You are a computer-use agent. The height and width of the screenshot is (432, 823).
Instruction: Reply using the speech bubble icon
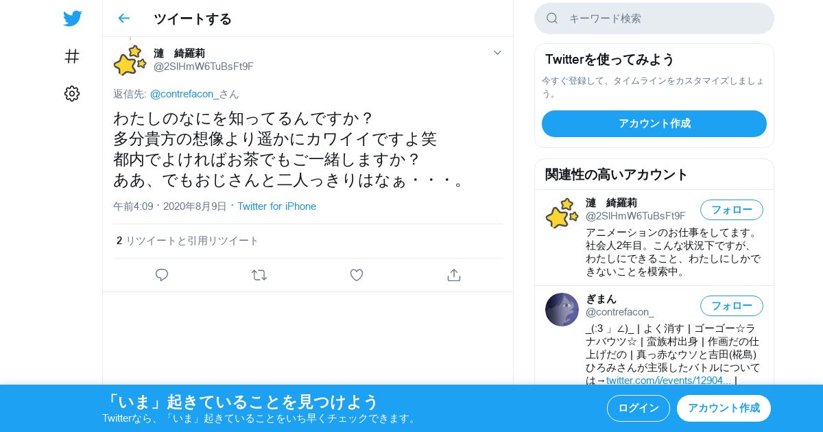click(162, 275)
